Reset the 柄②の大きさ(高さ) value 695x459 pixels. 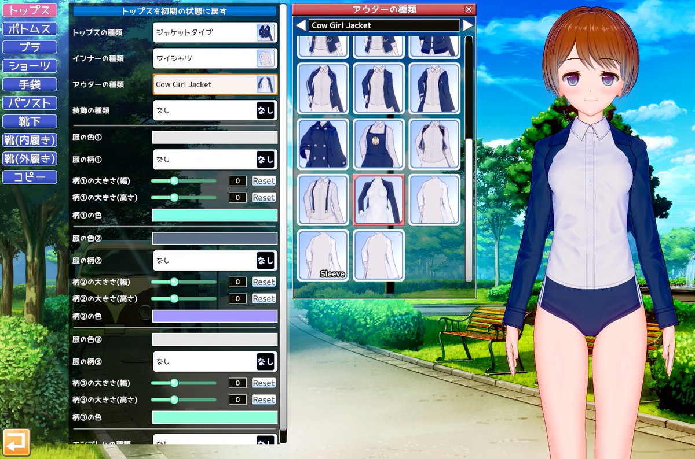(264, 298)
